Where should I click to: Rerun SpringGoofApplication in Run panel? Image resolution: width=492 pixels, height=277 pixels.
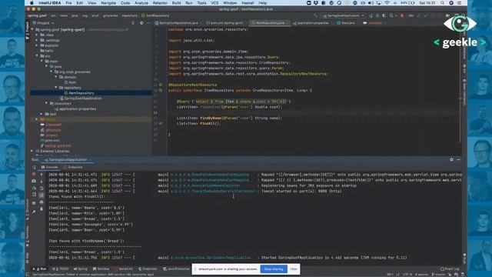click(x=34, y=167)
